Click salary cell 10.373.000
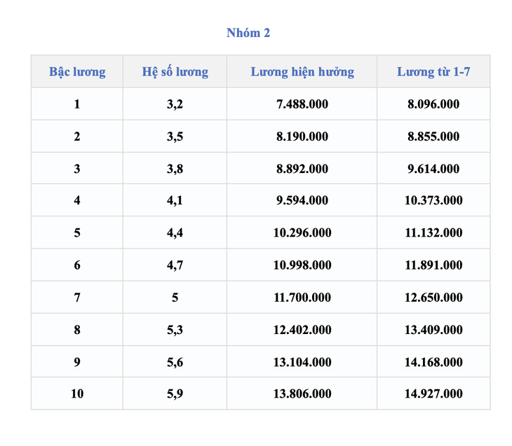The width and height of the screenshot is (512, 446). [x=433, y=200]
